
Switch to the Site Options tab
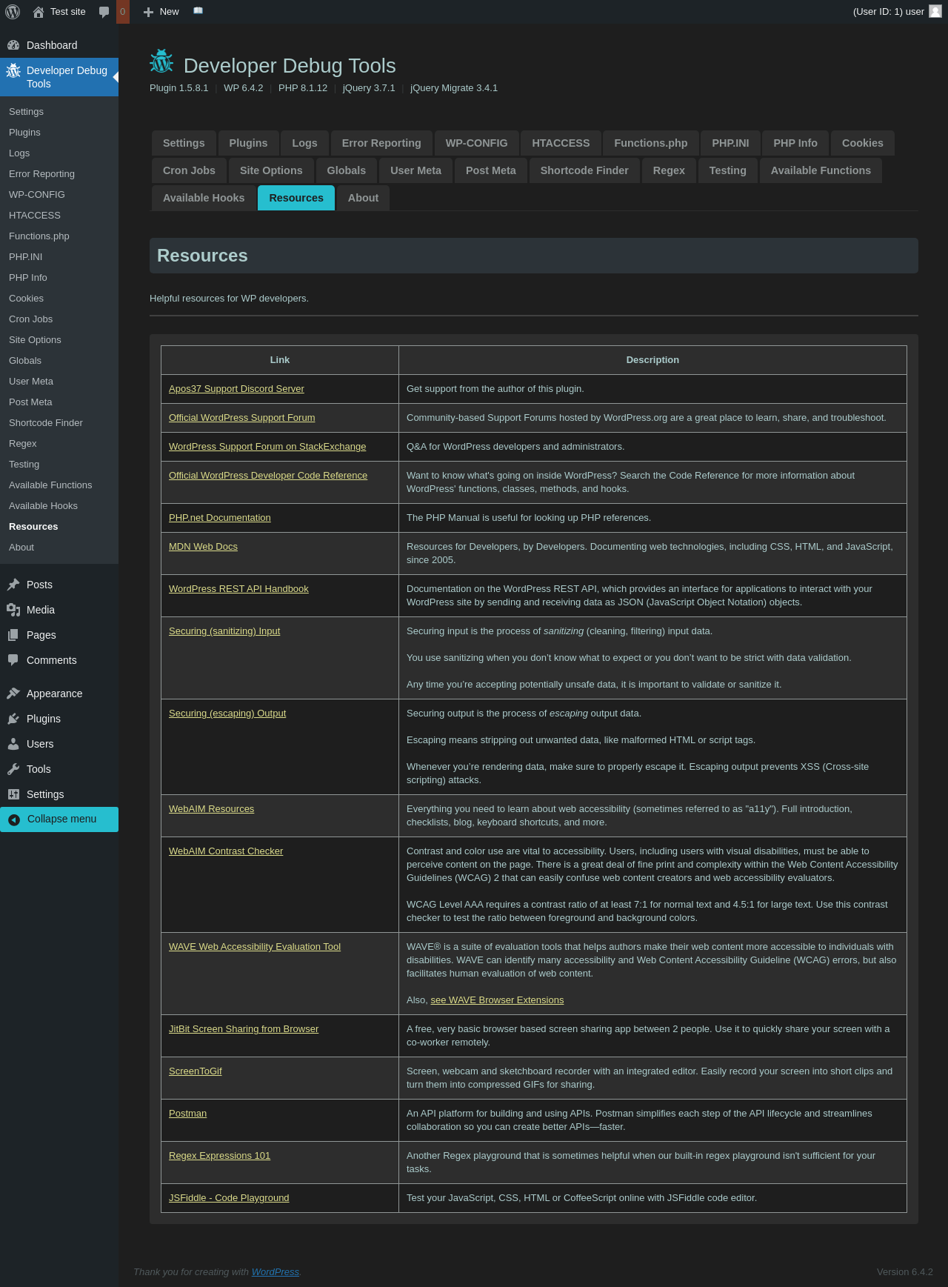[271, 170]
